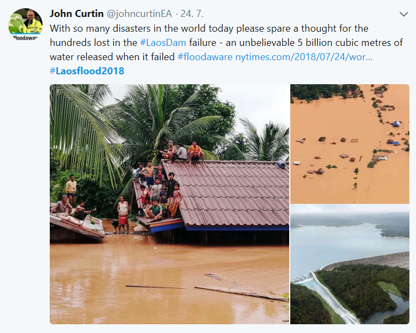Open the dam reservoir photo
Viewport: 416px width, 333px height.
tap(350, 264)
